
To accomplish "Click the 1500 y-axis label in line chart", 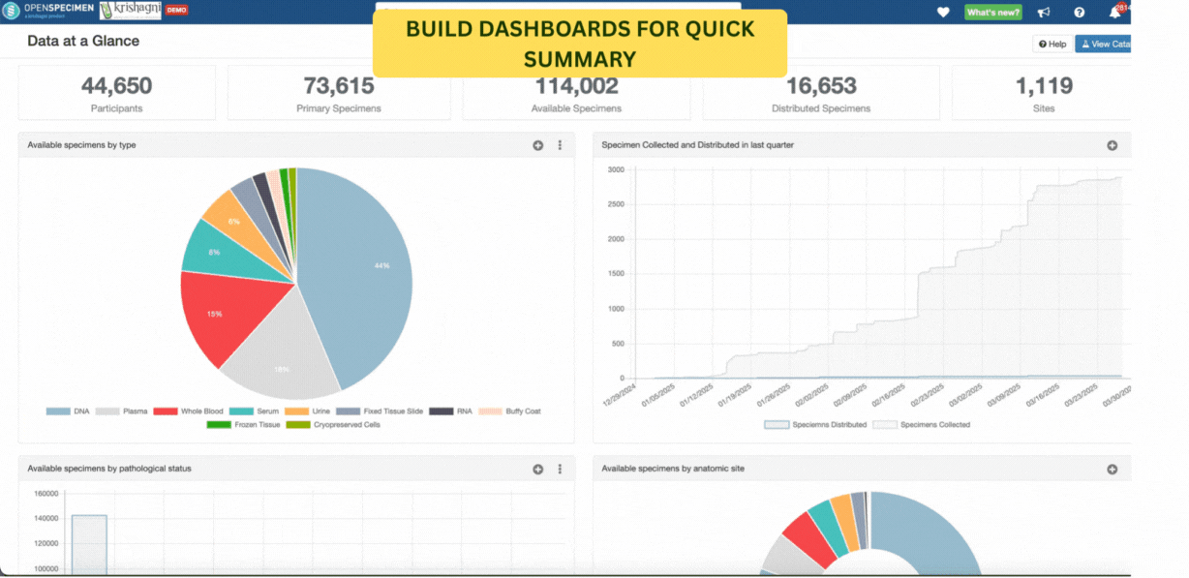I will pos(616,274).
